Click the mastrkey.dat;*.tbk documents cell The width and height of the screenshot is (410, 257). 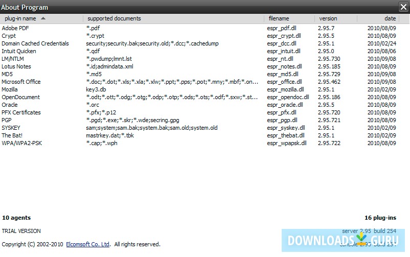(x=110, y=135)
